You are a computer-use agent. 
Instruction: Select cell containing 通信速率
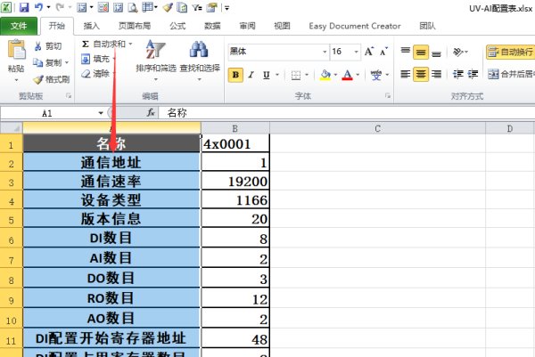pos(111,181)
